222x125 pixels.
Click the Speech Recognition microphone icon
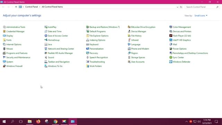tap(87, 57)
